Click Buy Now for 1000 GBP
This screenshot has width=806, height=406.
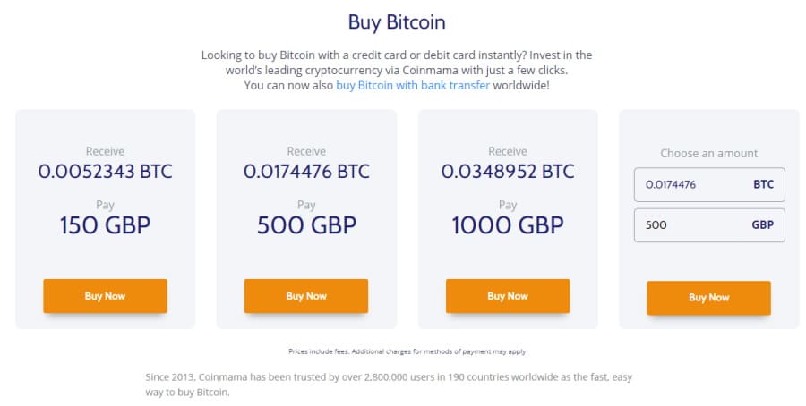click(x=508, y=296)
